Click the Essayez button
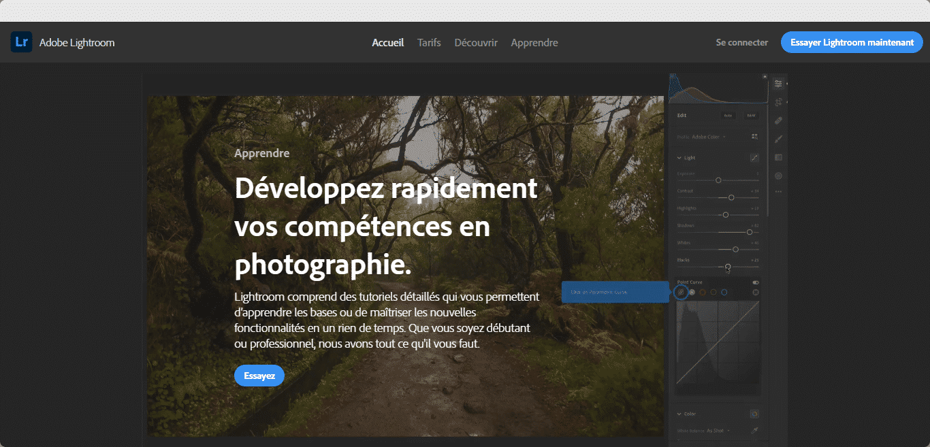Viewport: 930px width, 447px height. pos(259,376)
